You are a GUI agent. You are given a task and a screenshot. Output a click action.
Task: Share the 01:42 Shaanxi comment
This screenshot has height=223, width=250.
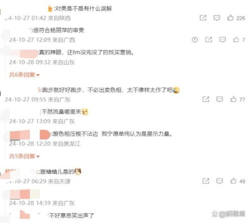(203, 18)
